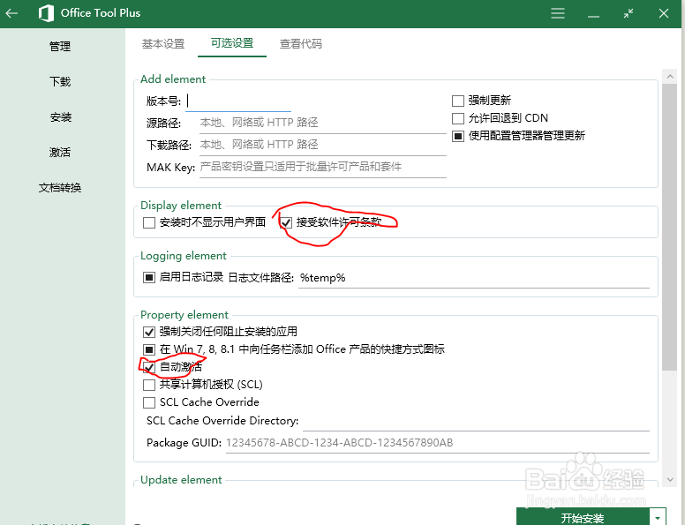This screenshot has height=525, width=685.
Task: Switch to the 查看代码 tab
Action: [x=300, y=44]
